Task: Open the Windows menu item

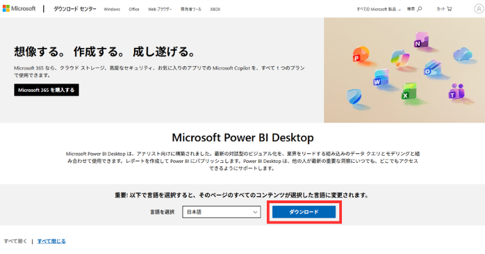Action: 112,9
